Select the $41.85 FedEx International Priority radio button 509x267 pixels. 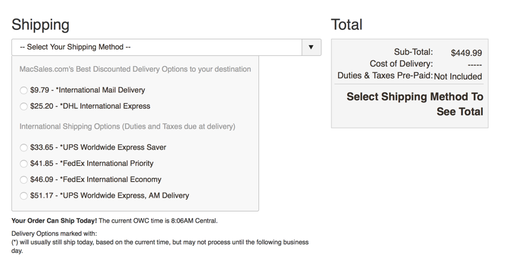24,163
